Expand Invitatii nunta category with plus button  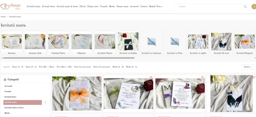45,102
